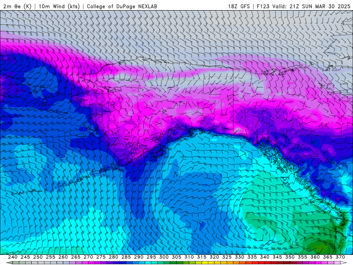
Task: Click the 365 scale value
Action: [x=328, y=257]
